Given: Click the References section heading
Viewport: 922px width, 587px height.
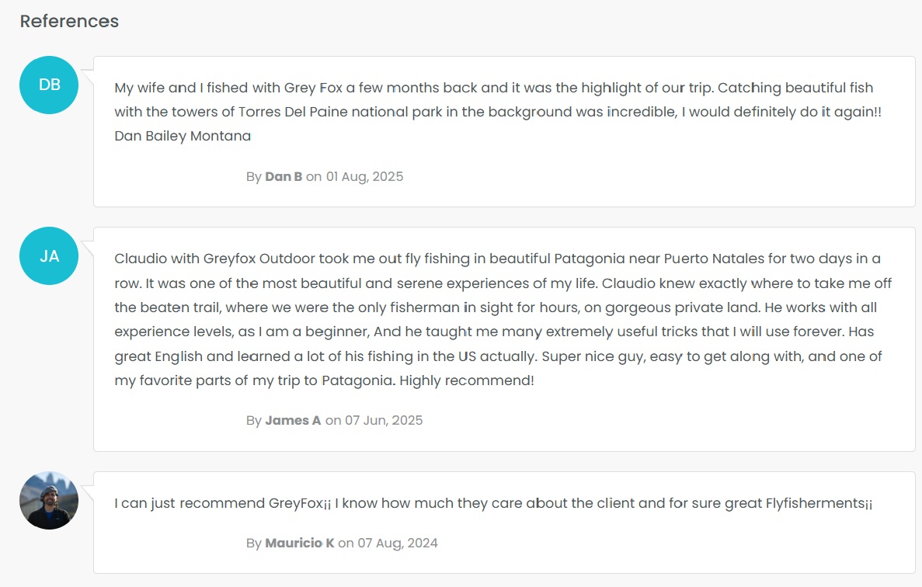Looking at the screenshot, I should (x=69, y=21).
